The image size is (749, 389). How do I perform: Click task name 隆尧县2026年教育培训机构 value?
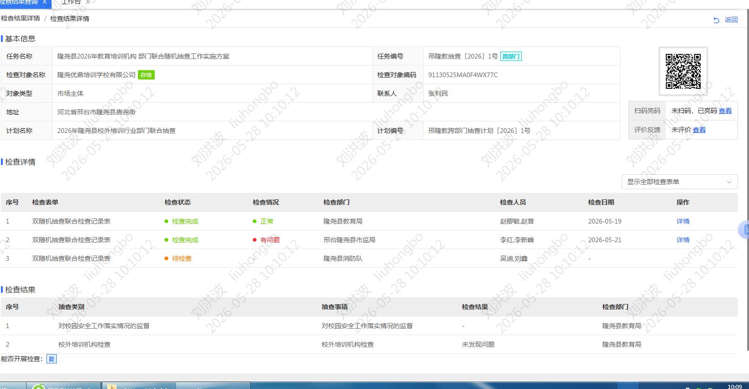pos(143,56)
